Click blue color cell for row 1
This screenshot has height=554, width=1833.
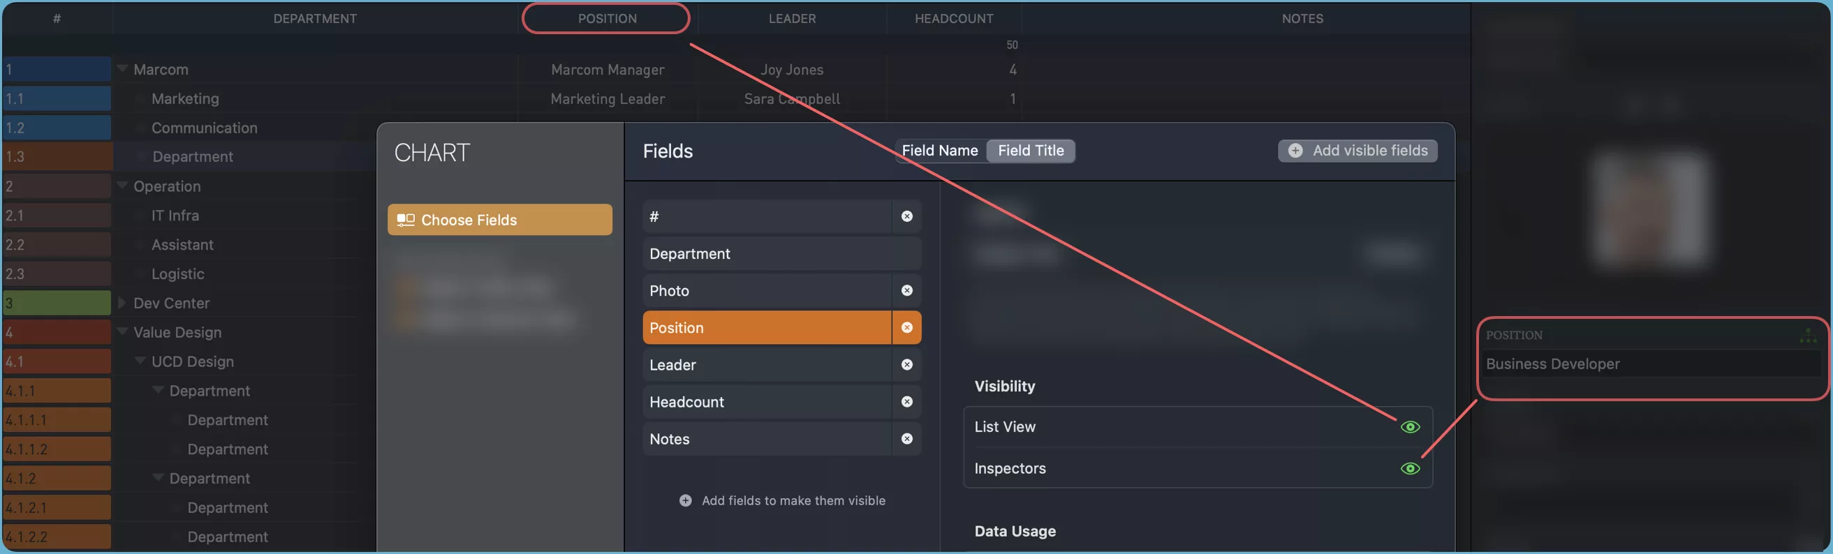coord(57,69)
